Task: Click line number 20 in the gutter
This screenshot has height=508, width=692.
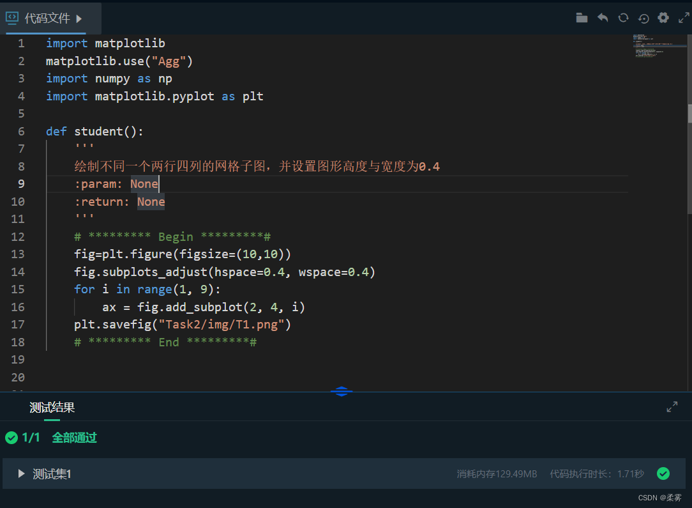Action: pos(18,377)
